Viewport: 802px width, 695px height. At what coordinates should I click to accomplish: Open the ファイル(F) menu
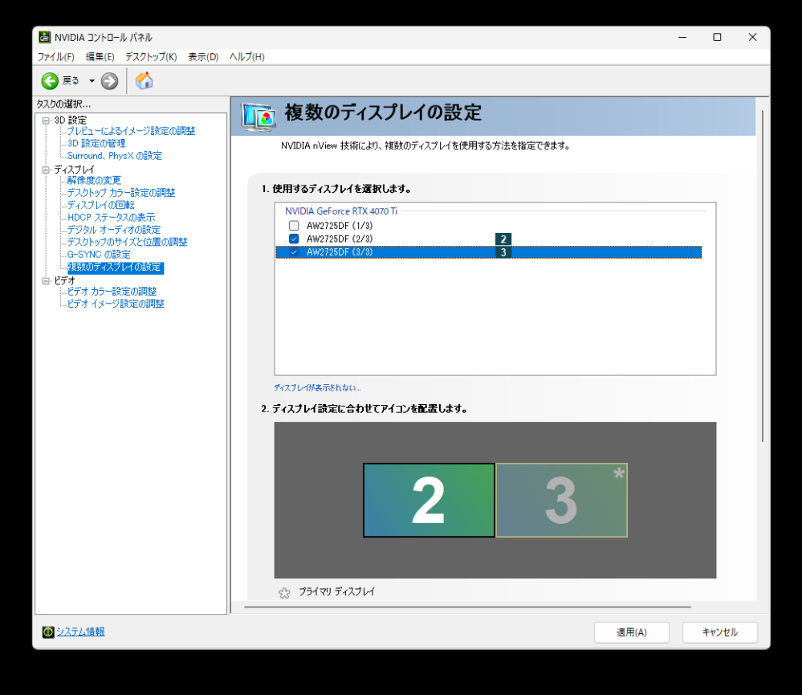click(55, 57)
